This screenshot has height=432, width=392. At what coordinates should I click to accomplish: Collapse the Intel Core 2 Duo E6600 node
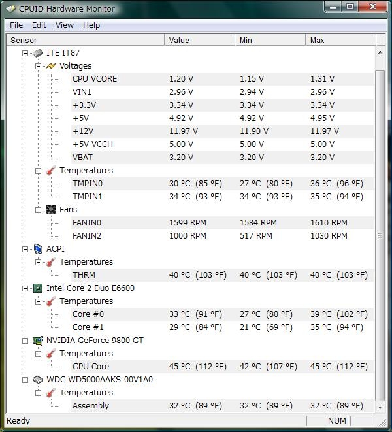25,288
